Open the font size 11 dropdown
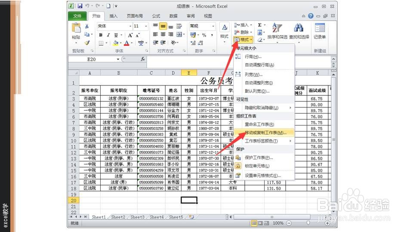Image resolution: width=413 pixels, height=232 pixels. tap(146, 26)
